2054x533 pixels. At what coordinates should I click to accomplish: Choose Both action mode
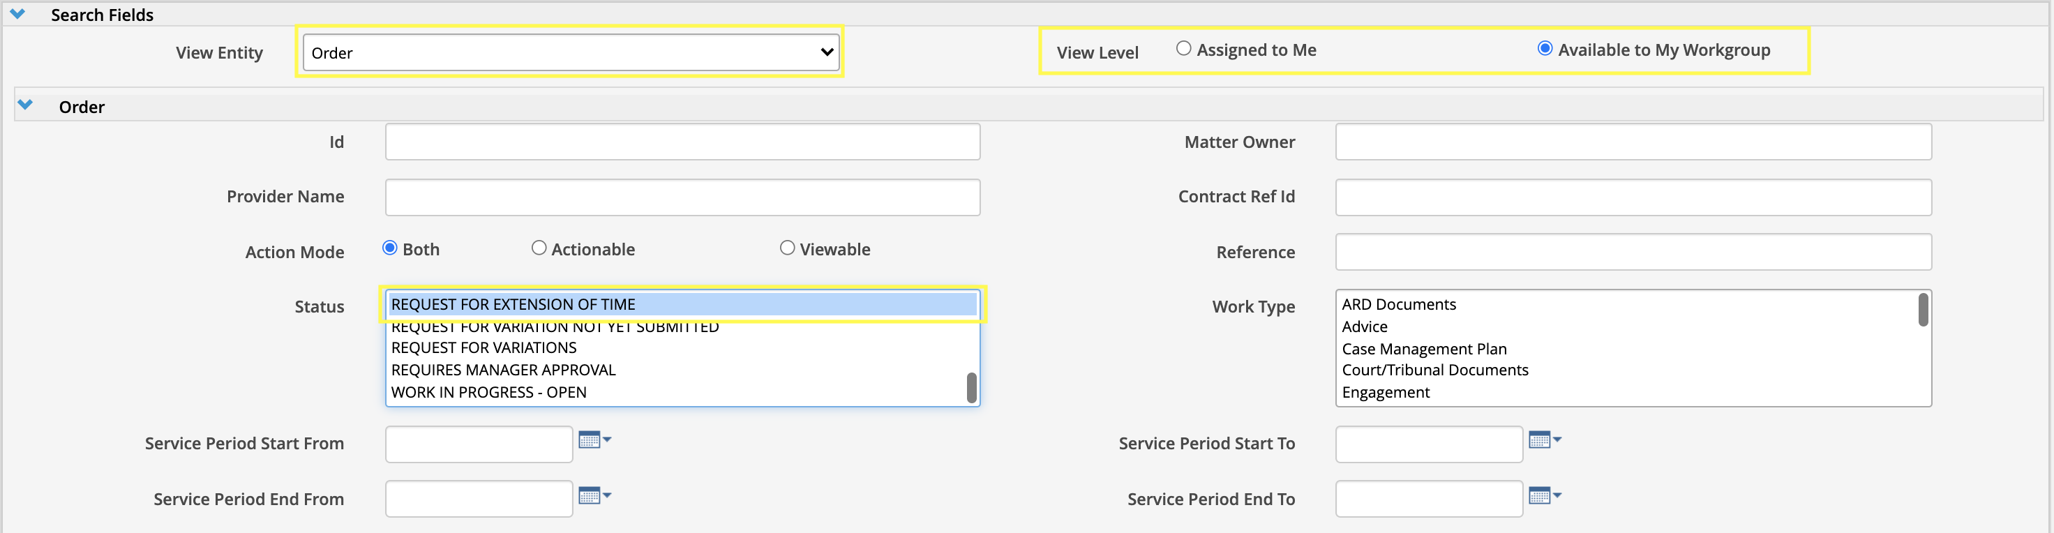[x=390, y=248]
